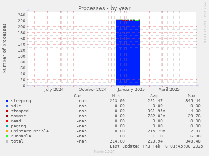Click the gray total legend swatch

click(7, 141)
